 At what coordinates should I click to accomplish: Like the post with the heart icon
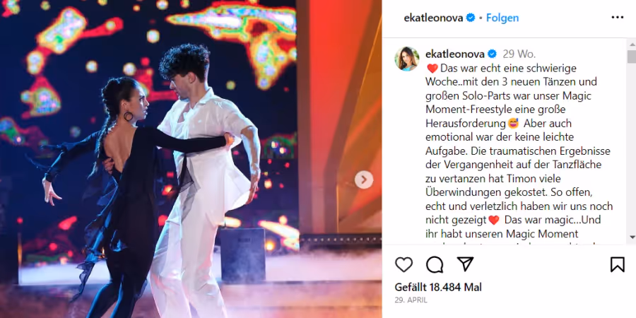coord(404,264)
